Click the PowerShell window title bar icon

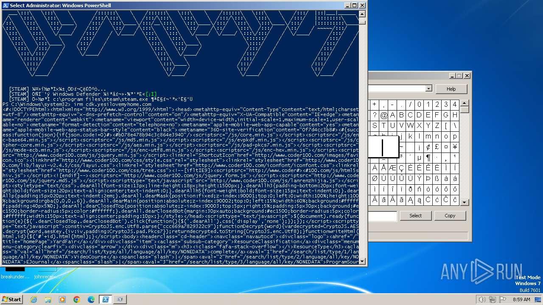click(x=6, y=6)
